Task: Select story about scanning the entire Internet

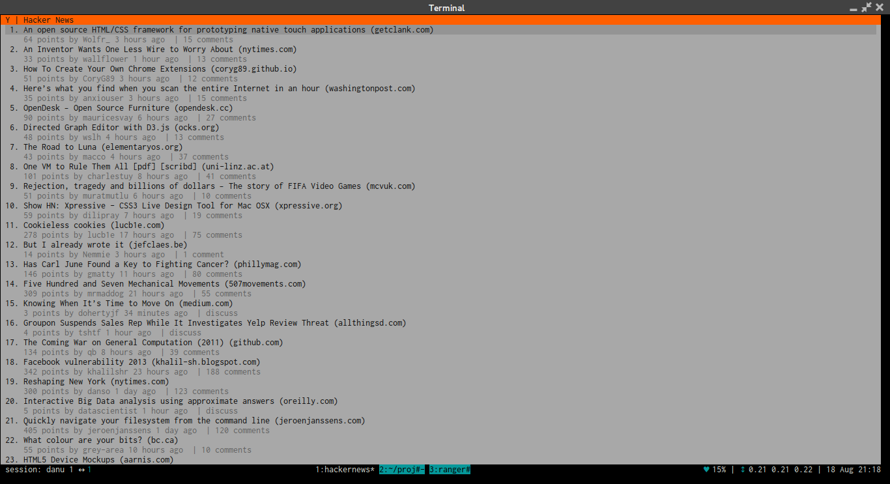Action: [219, 89]
